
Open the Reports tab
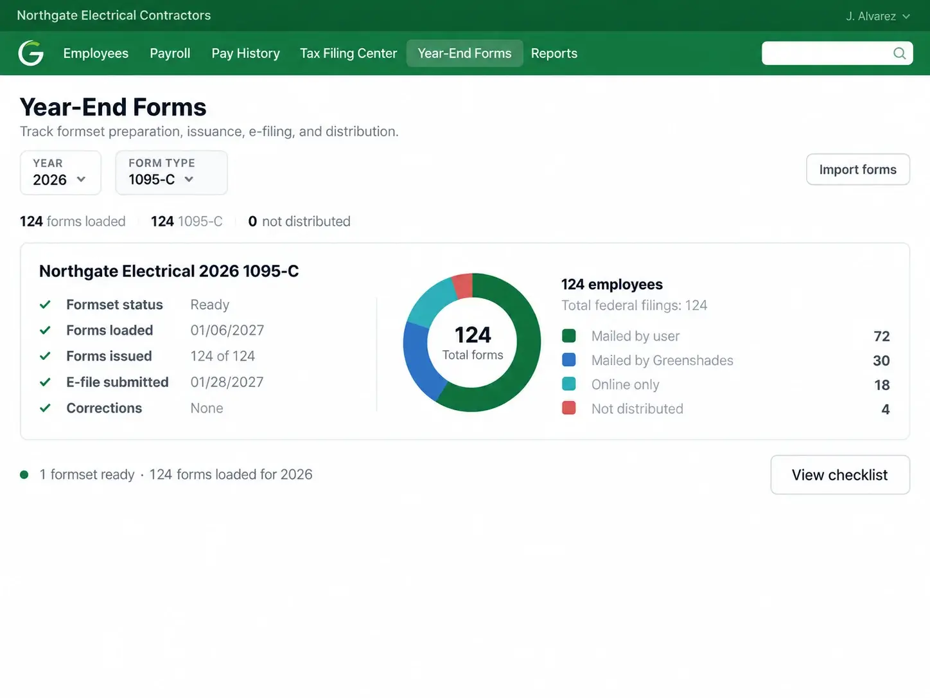click(554, 53)
